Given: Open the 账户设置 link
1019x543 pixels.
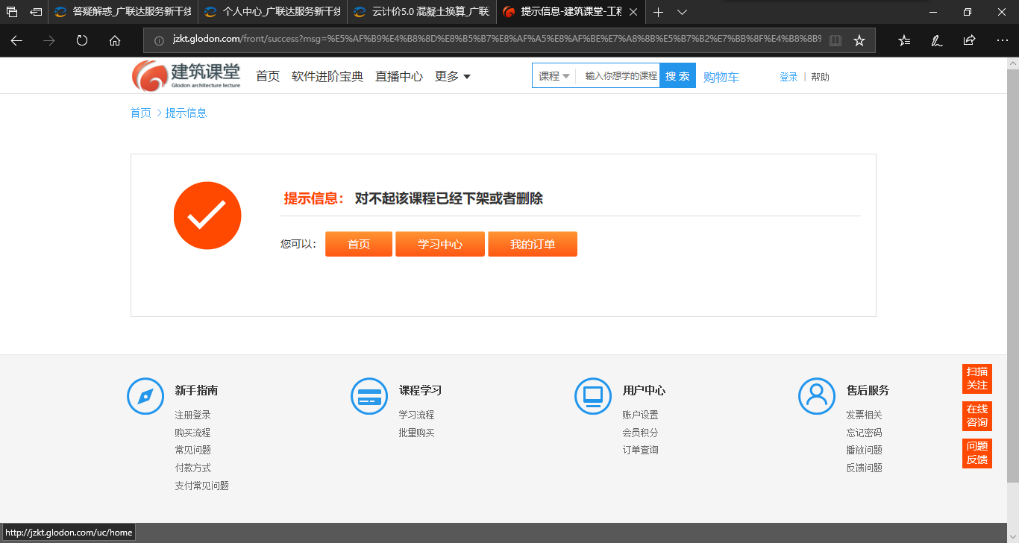Looking at the screenshot, I should coord(641,415).
